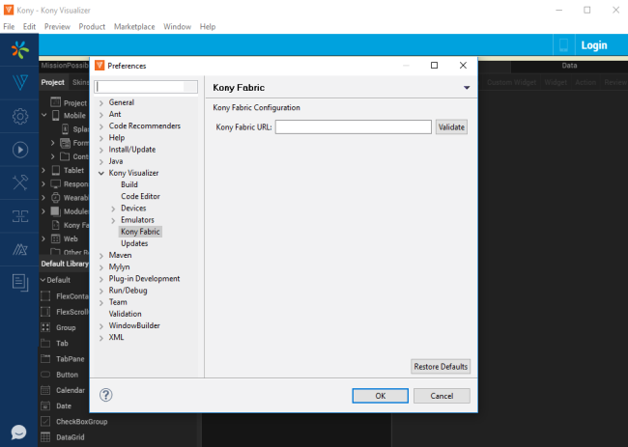Open the Help menu
Image resolution: width=628 pixels, height=447 pixels.
point(208,27)
